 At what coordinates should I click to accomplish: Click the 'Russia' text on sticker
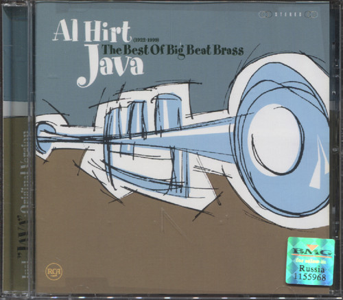point(312,269)
